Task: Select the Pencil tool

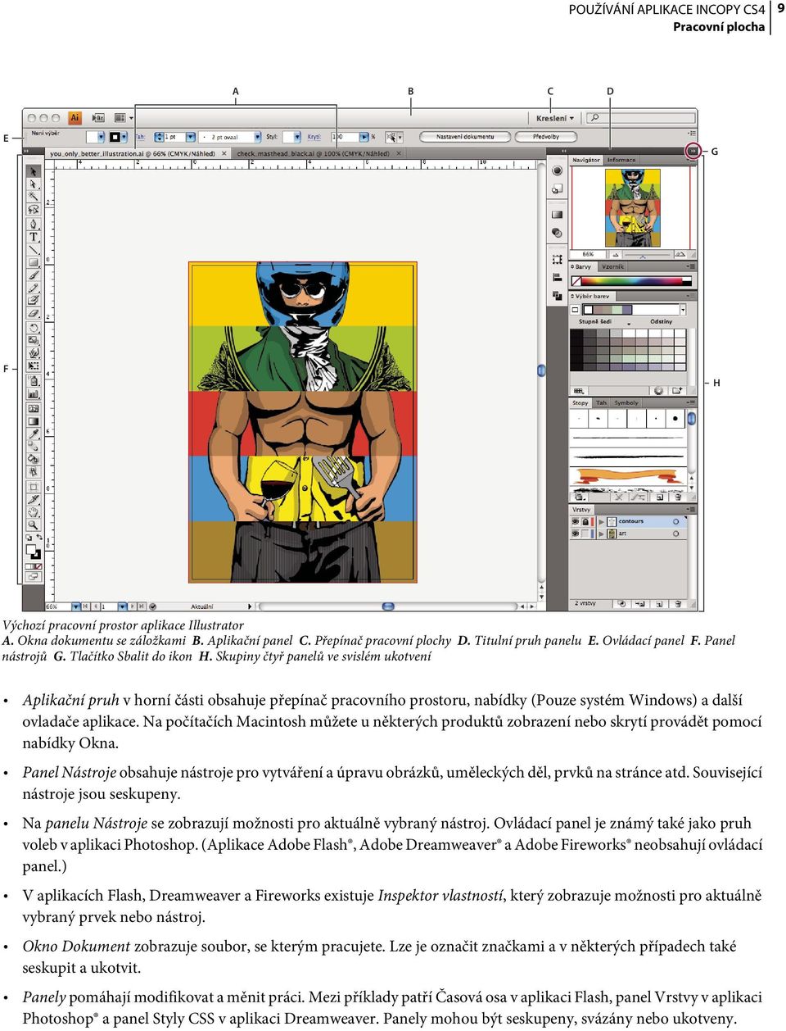Action: point(34,288)
